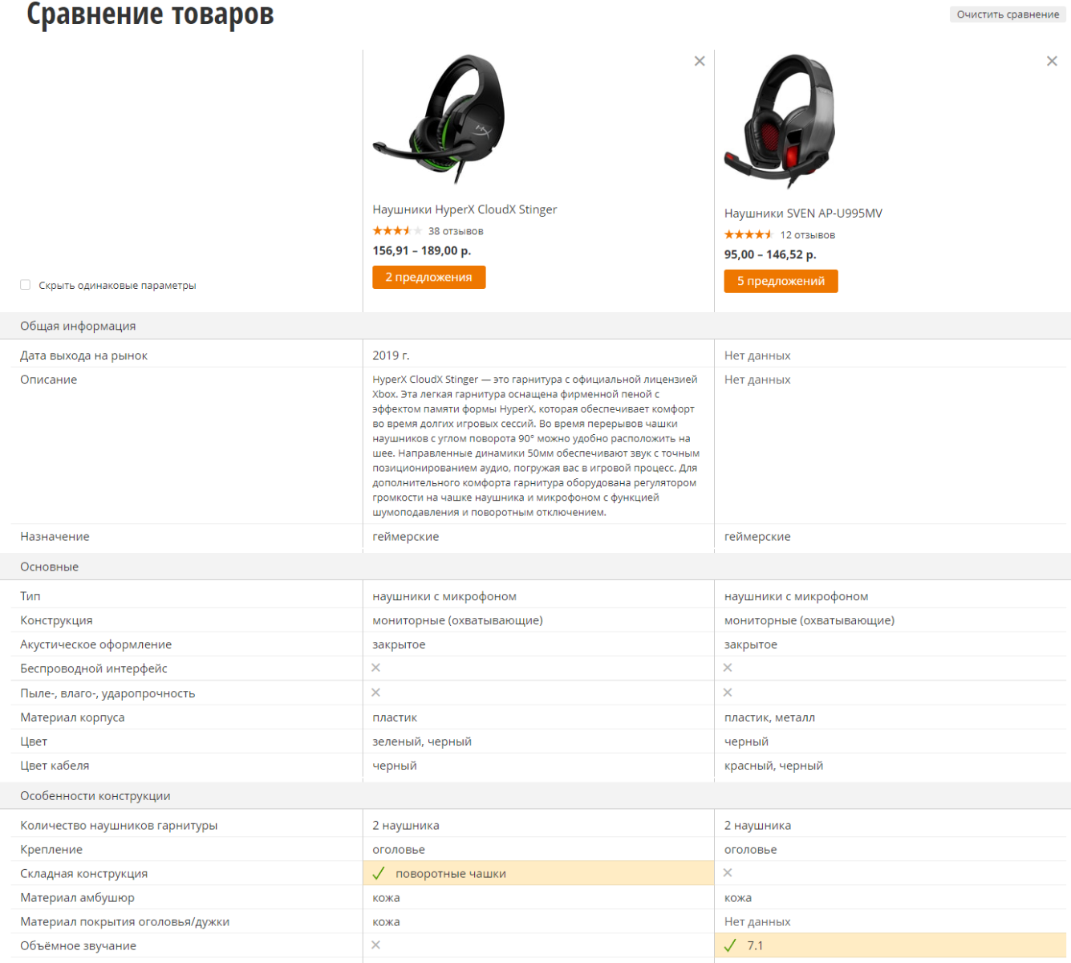View the 5 offers for SVEN

pyautogui.click(x=781, y=281)
